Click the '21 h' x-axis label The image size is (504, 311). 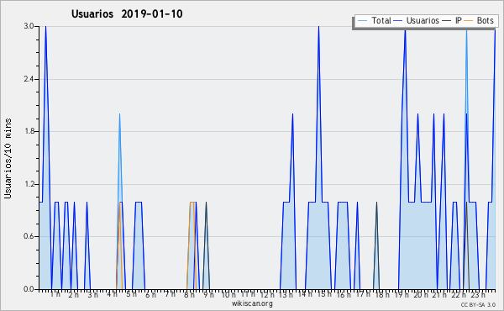click(439, 294)
